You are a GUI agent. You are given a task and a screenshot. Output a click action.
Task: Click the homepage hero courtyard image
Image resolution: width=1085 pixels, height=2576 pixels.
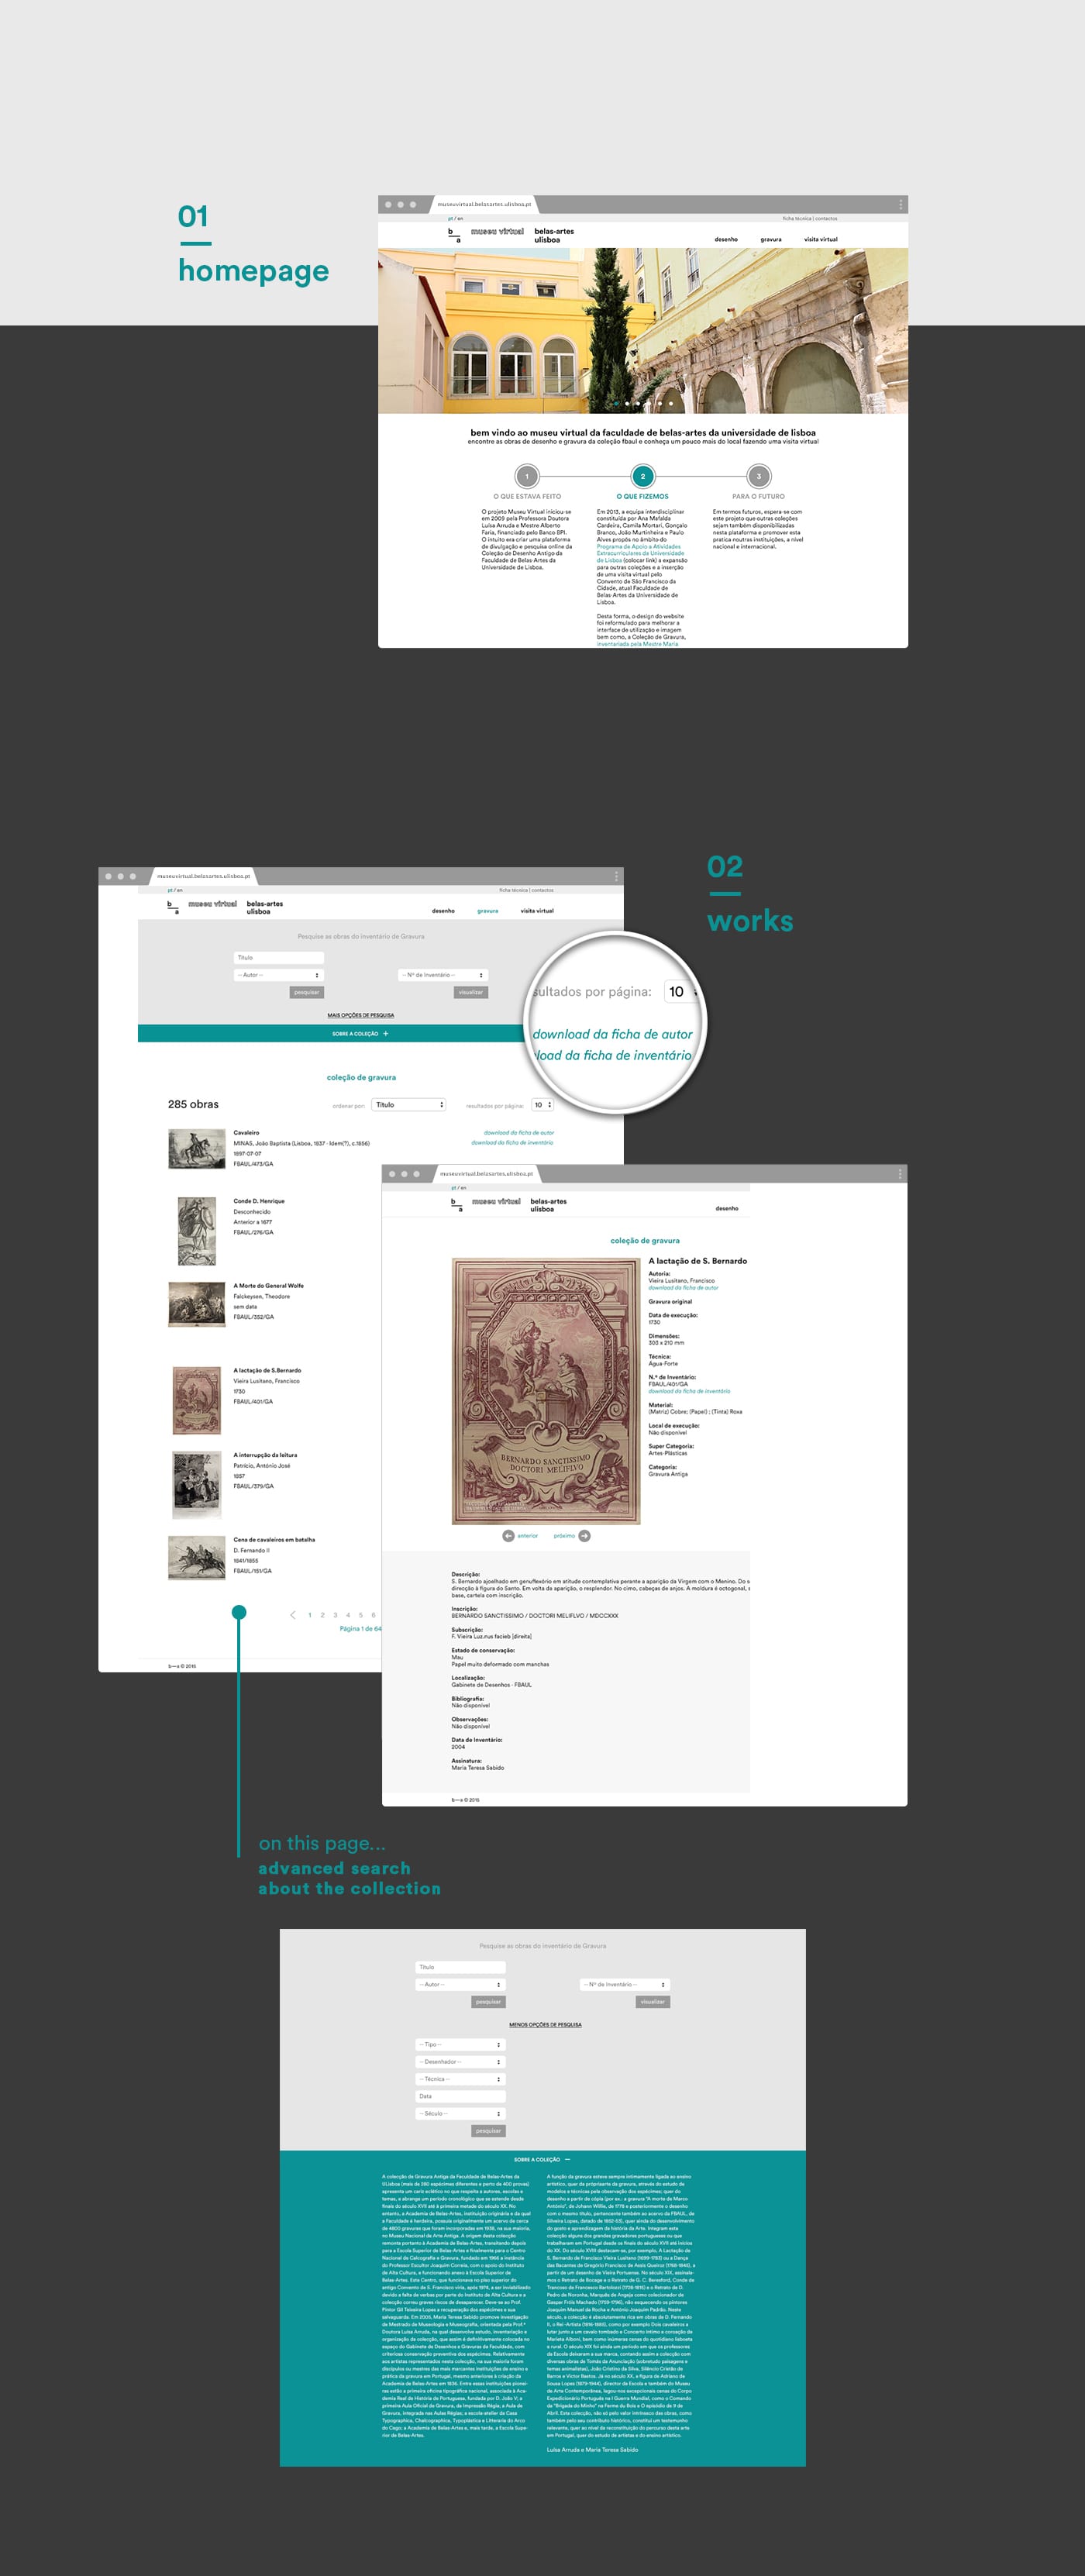(643, 331)
